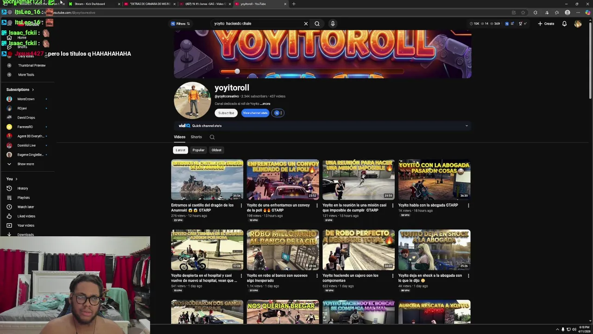
Task: Open Playlists in the sidebar
Action: [x=23, y=198]
